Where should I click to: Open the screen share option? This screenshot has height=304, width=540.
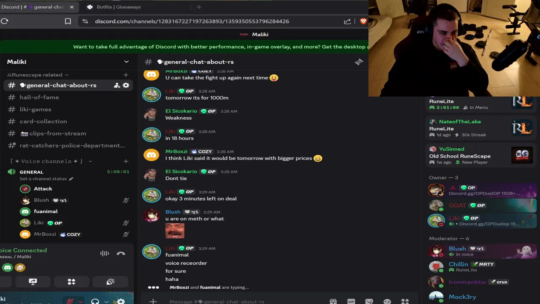[32, 282]
